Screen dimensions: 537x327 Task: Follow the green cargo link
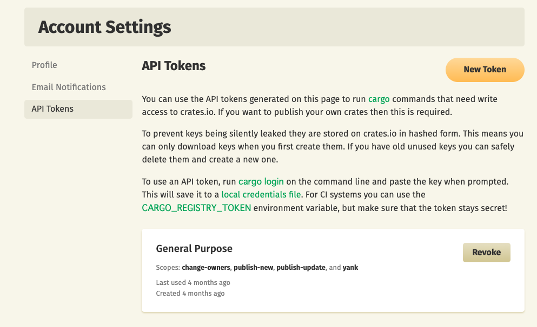tap(379, 99)
